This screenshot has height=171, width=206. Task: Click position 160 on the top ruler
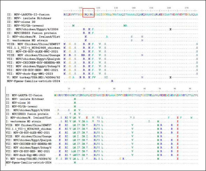tap(169, 8)
